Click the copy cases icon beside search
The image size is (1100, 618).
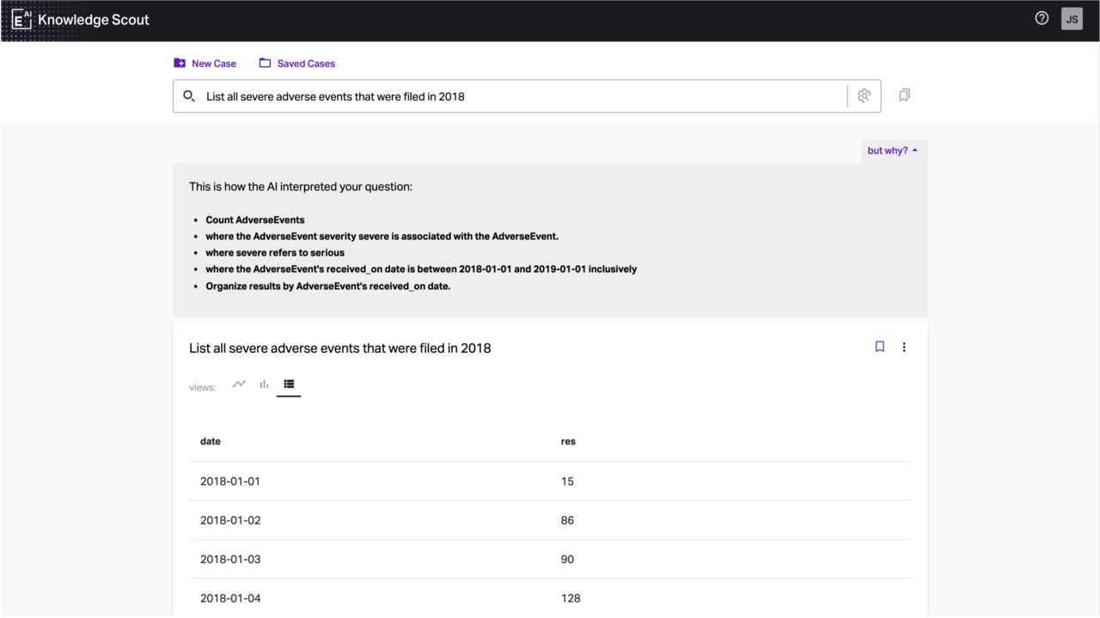coord(904,95)
